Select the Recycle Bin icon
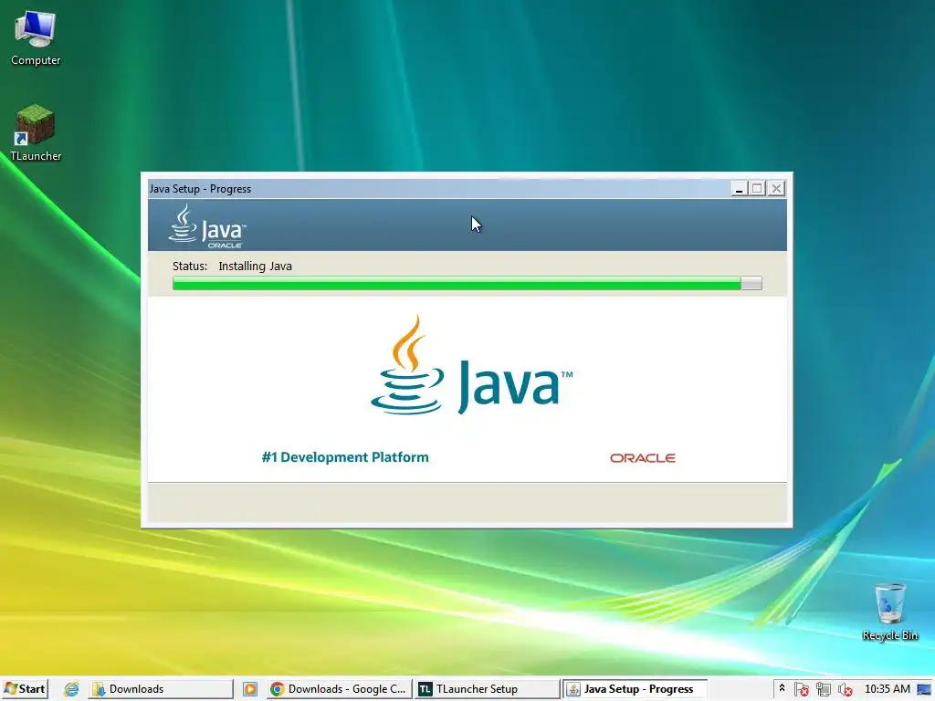Viewport: 935px width, 701px height. [889, 612]
